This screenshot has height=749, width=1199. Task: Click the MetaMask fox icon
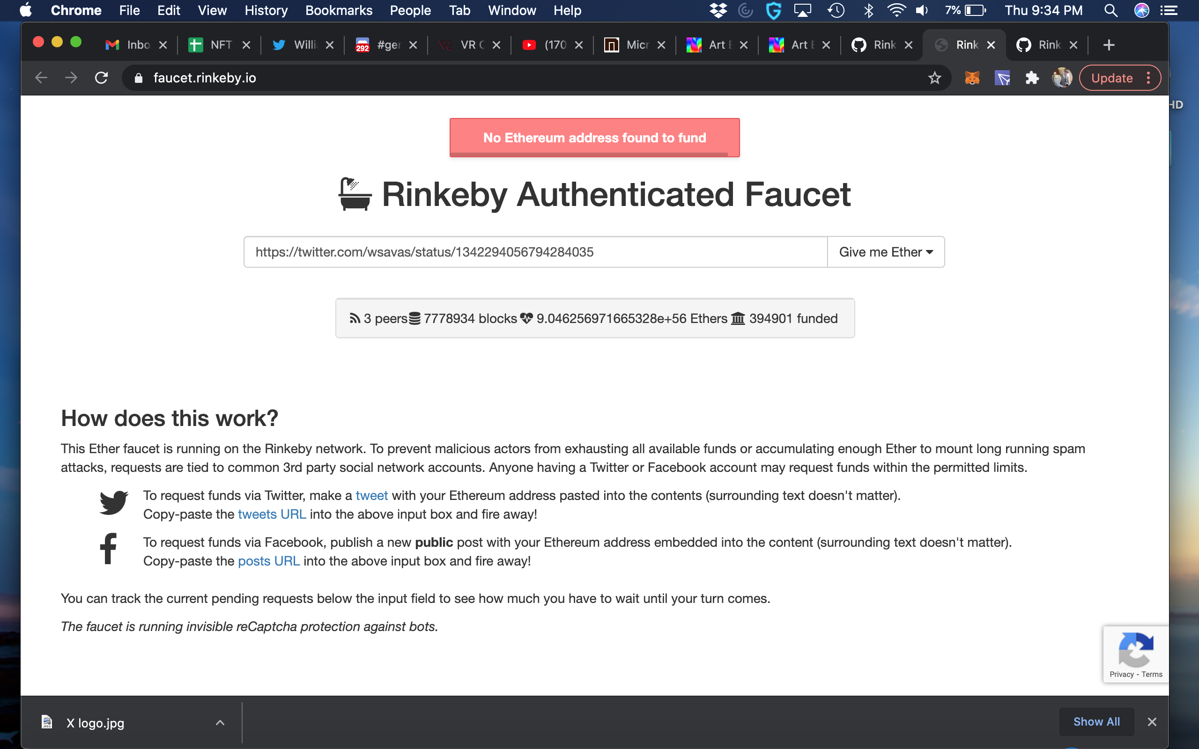click(x=972, y=79)
